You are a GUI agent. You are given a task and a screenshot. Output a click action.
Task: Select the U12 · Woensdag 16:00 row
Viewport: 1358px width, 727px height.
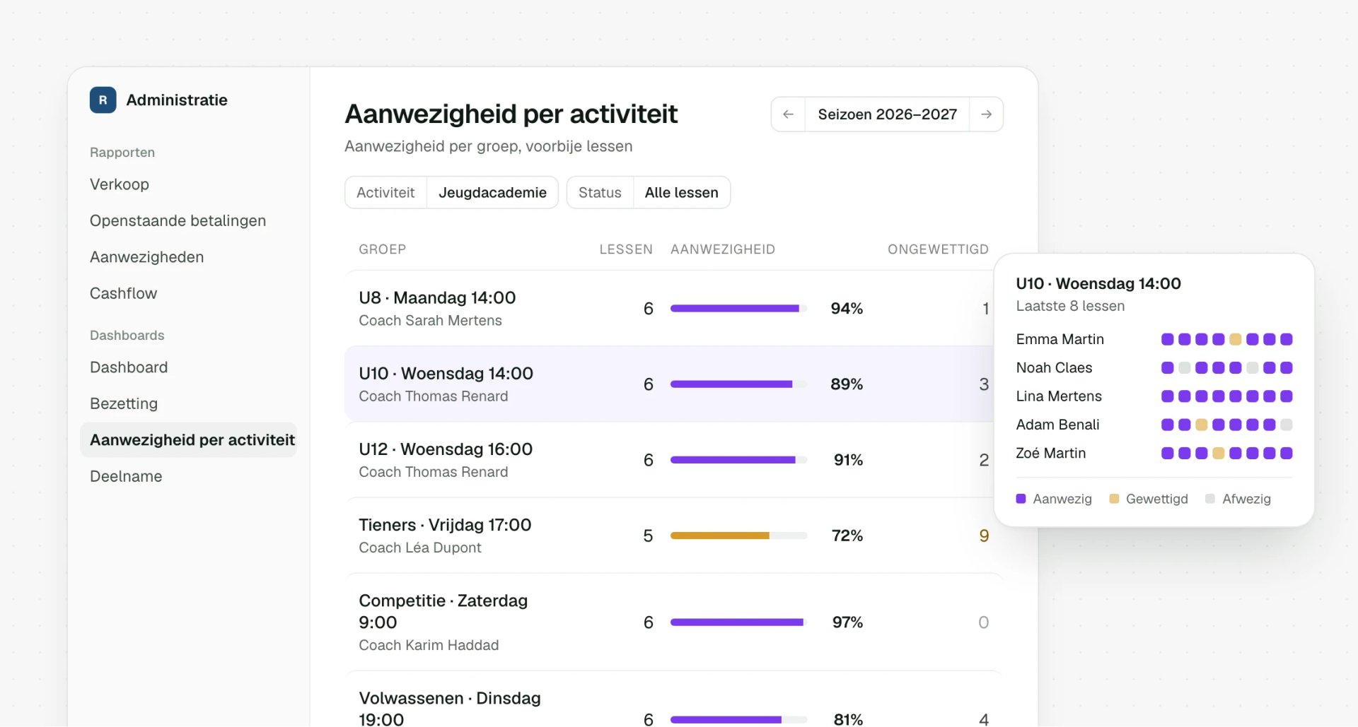[x=673, y=460]
